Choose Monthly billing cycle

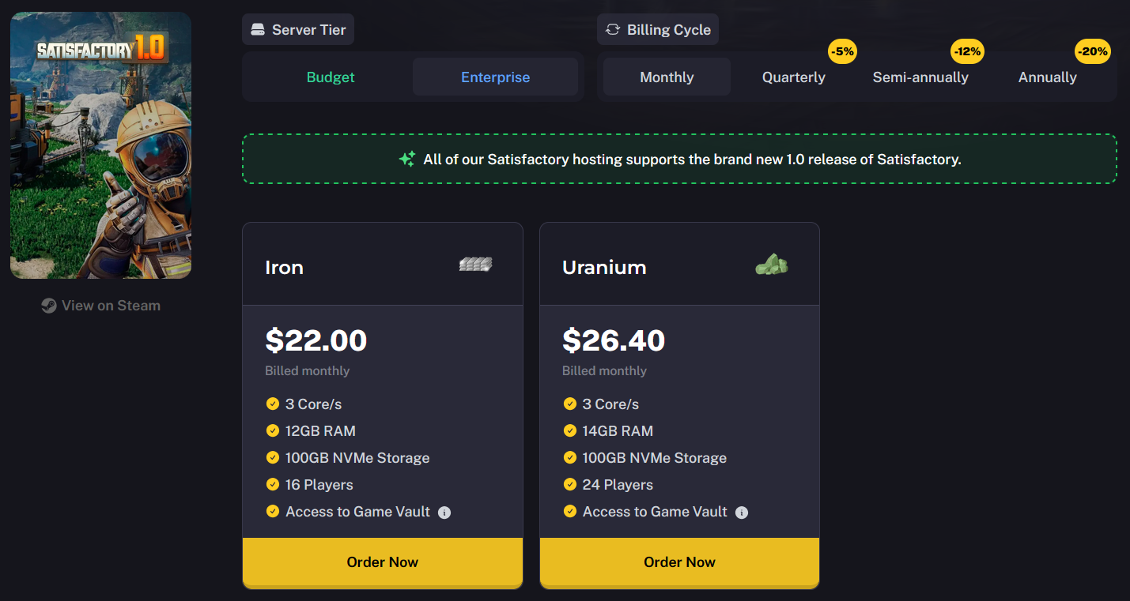click(x=667, y=77)
